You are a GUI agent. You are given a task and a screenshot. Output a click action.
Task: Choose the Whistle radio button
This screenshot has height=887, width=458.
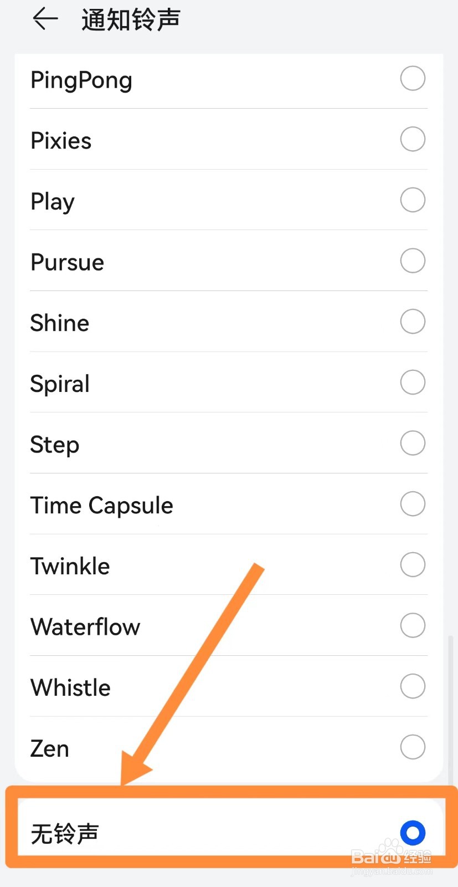[x=413, y=686]
